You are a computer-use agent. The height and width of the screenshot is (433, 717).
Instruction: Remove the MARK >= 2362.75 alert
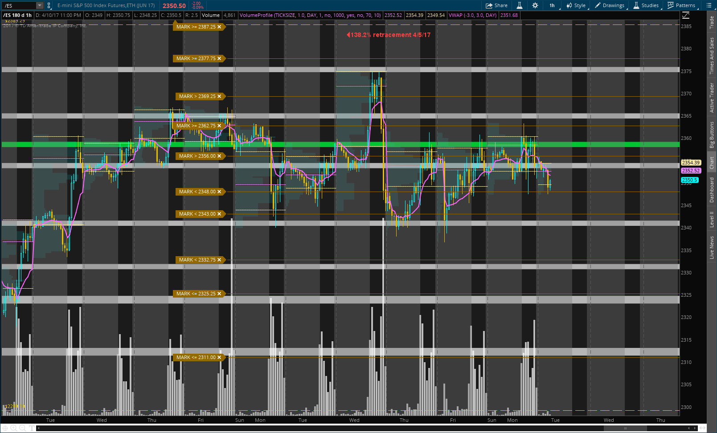point(219,126)
